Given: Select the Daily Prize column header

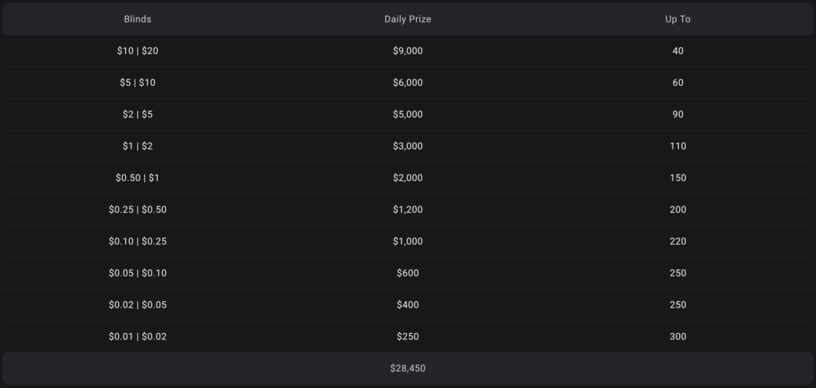Looking at the screenshot, I should tap(407, 19).
